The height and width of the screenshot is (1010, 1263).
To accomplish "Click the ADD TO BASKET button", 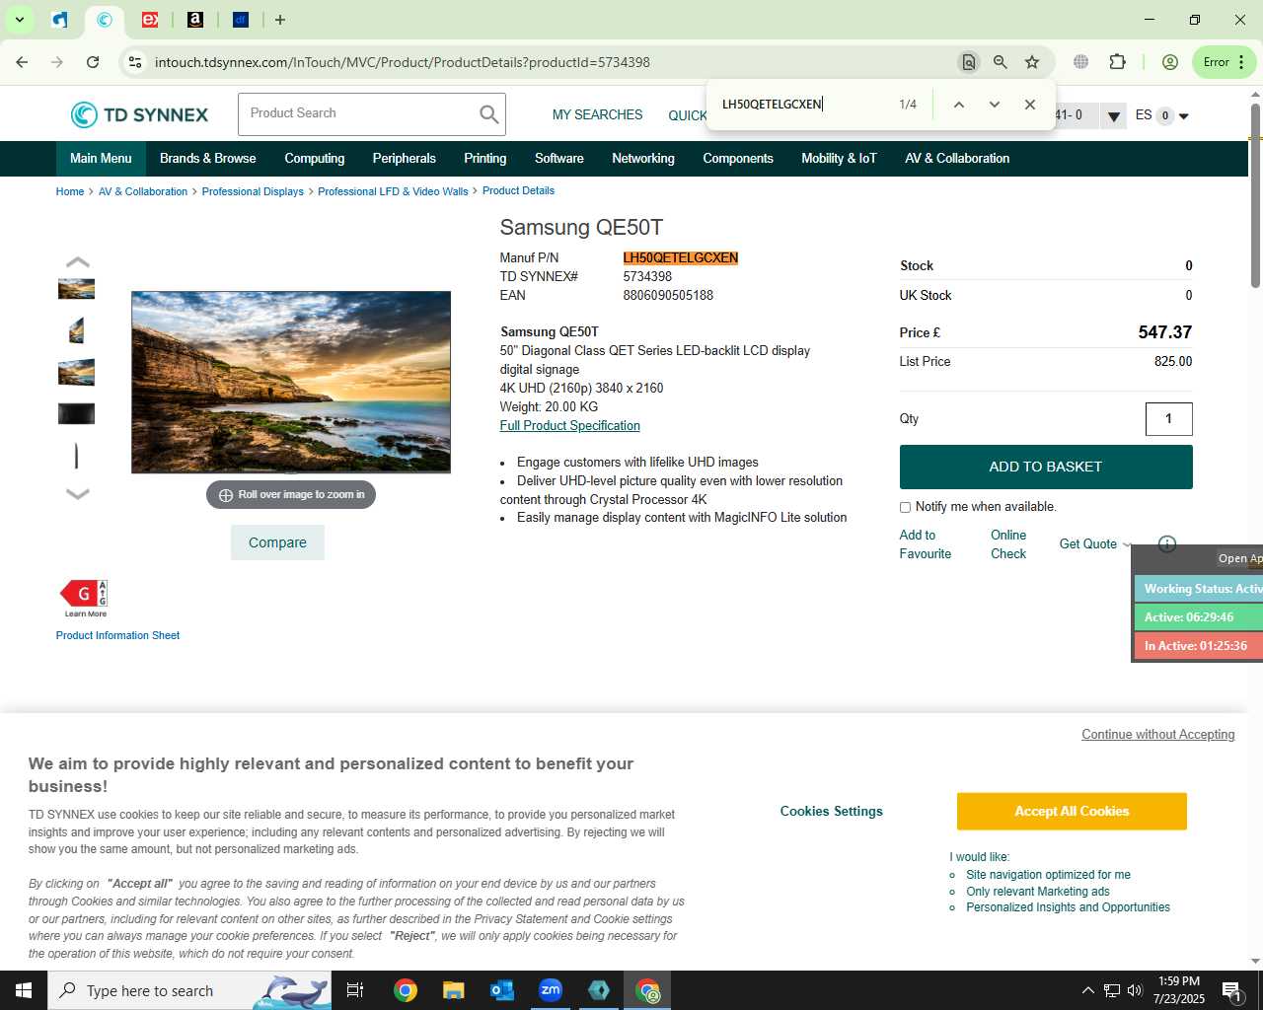I will [x=1046, y=467].
